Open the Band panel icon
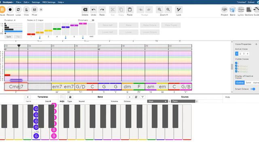This screenshot has height=145, width=259. 232,10
